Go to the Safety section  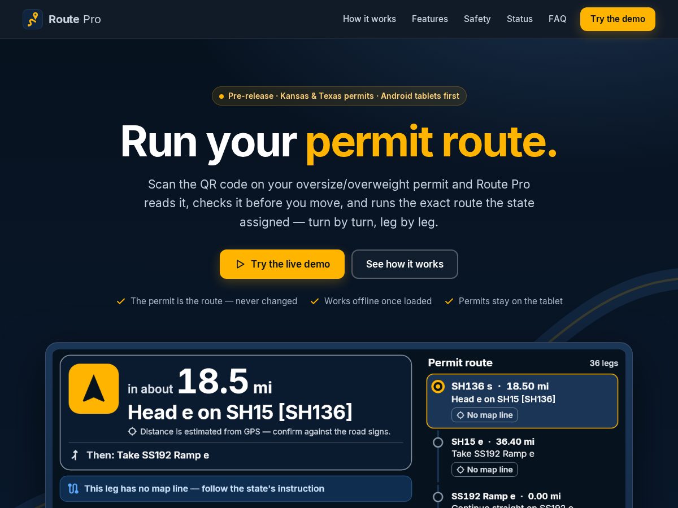[x=477, y=19]
